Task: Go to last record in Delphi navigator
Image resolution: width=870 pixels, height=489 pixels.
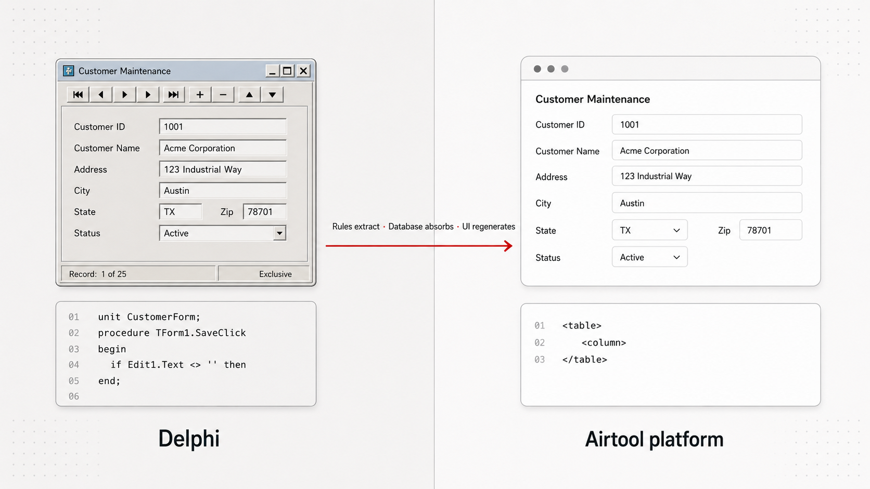Action: pyautogui.click(x=173, y=95)
